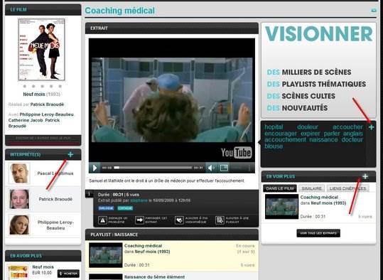Screen dimensions: 383x280
Task: Expand the keyword tags with the plus icon
Action: click(x=371, y=127)
